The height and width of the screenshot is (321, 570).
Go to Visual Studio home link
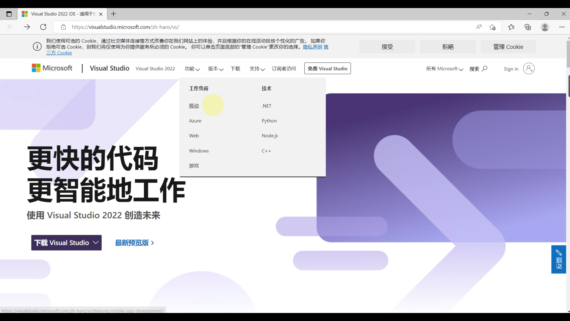point(109,68)
